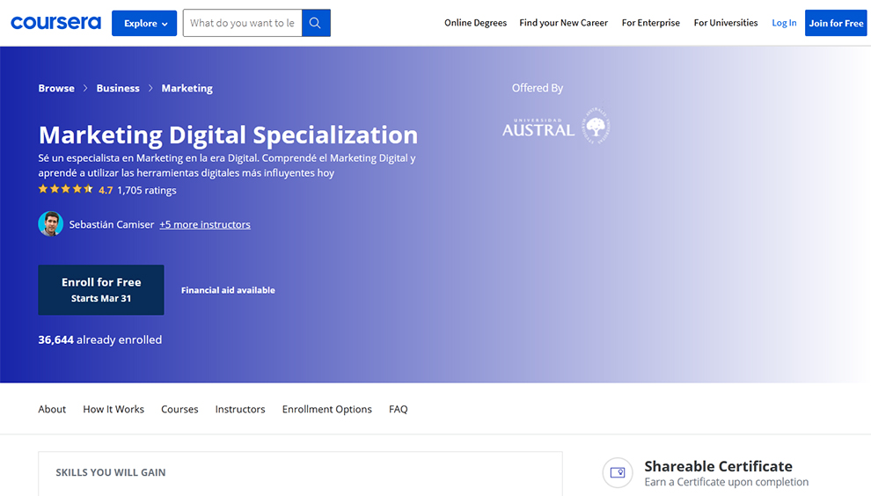Viewport: 871px width, 496px height.
Task: Jump to the Courses tab
Action: [179, 409]
